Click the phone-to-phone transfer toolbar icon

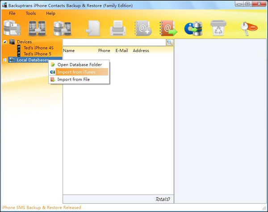coord(37,28)
